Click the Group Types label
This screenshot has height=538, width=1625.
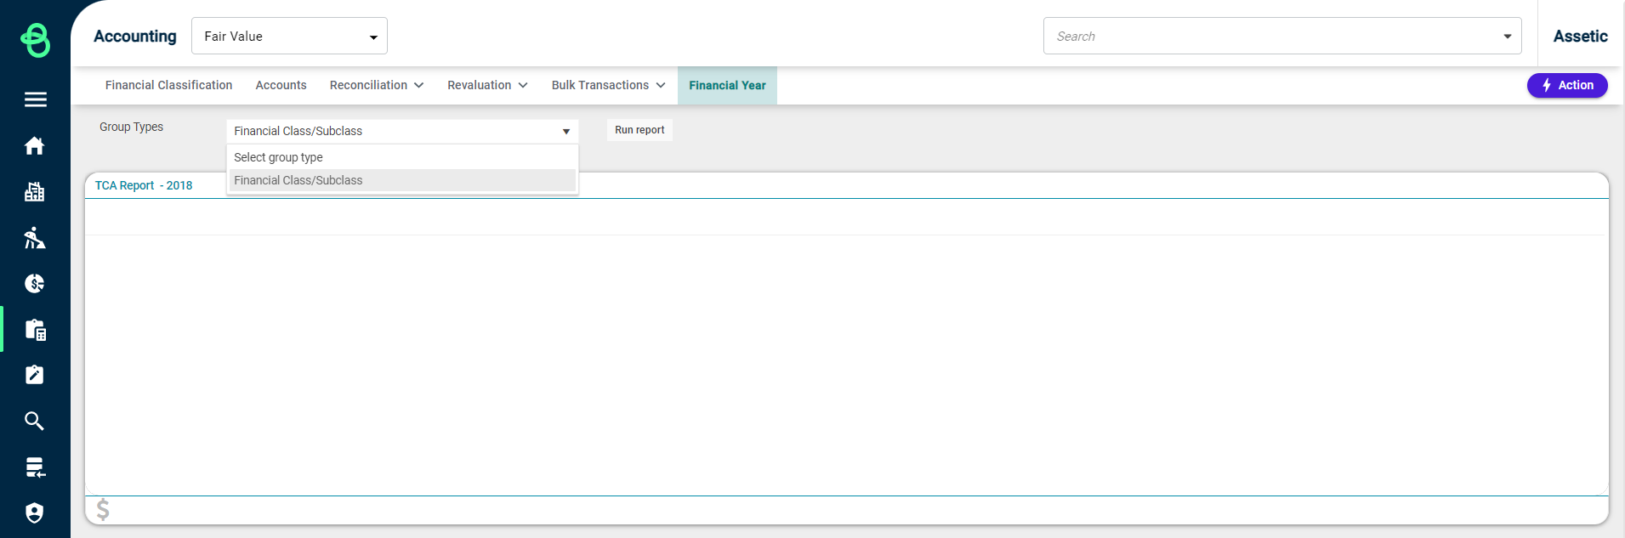coord(131,127)
